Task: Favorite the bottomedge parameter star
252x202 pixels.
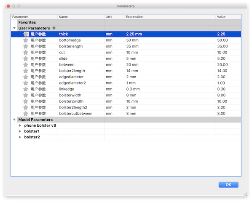Action: click(x=26, y=40)
